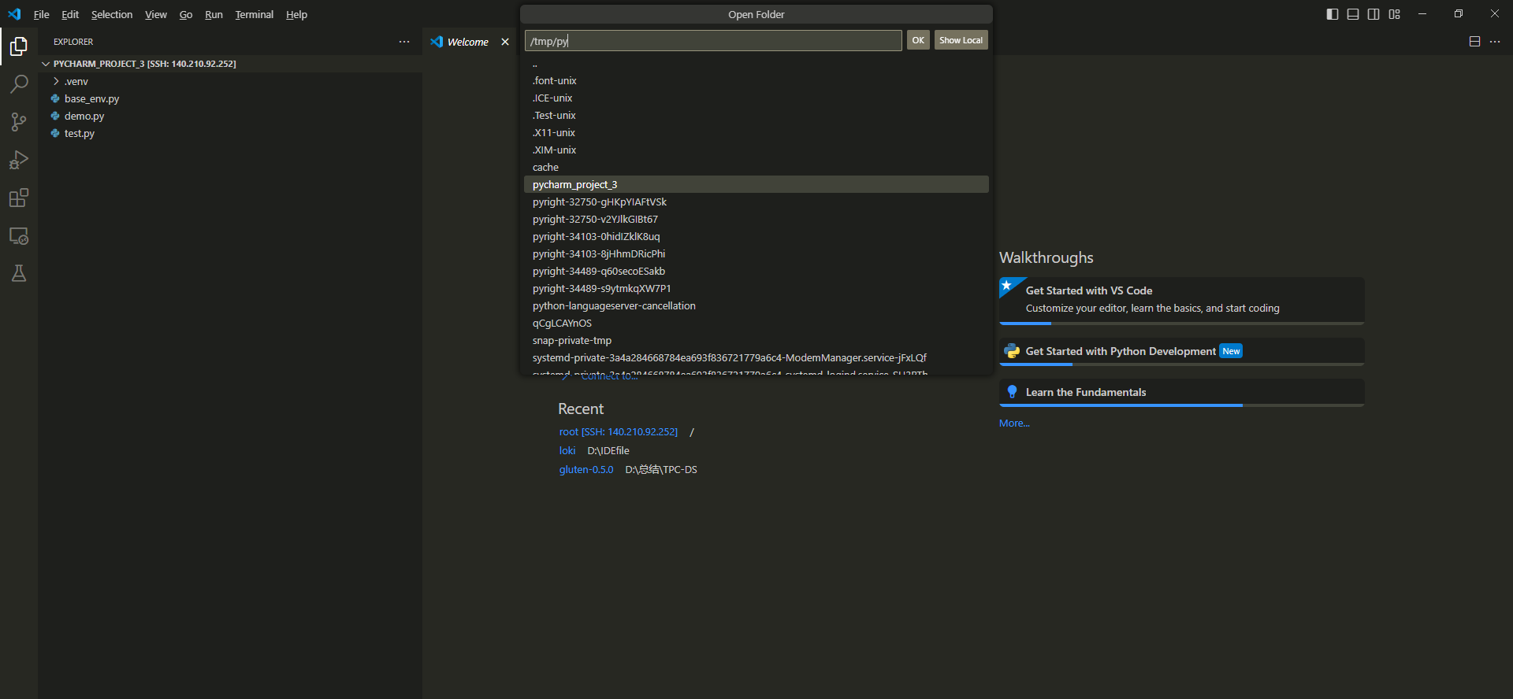1513x699 pixels.
Task: Click the lightbulb Learn Fundamentals icon
Action: (x=1012, y=392)
